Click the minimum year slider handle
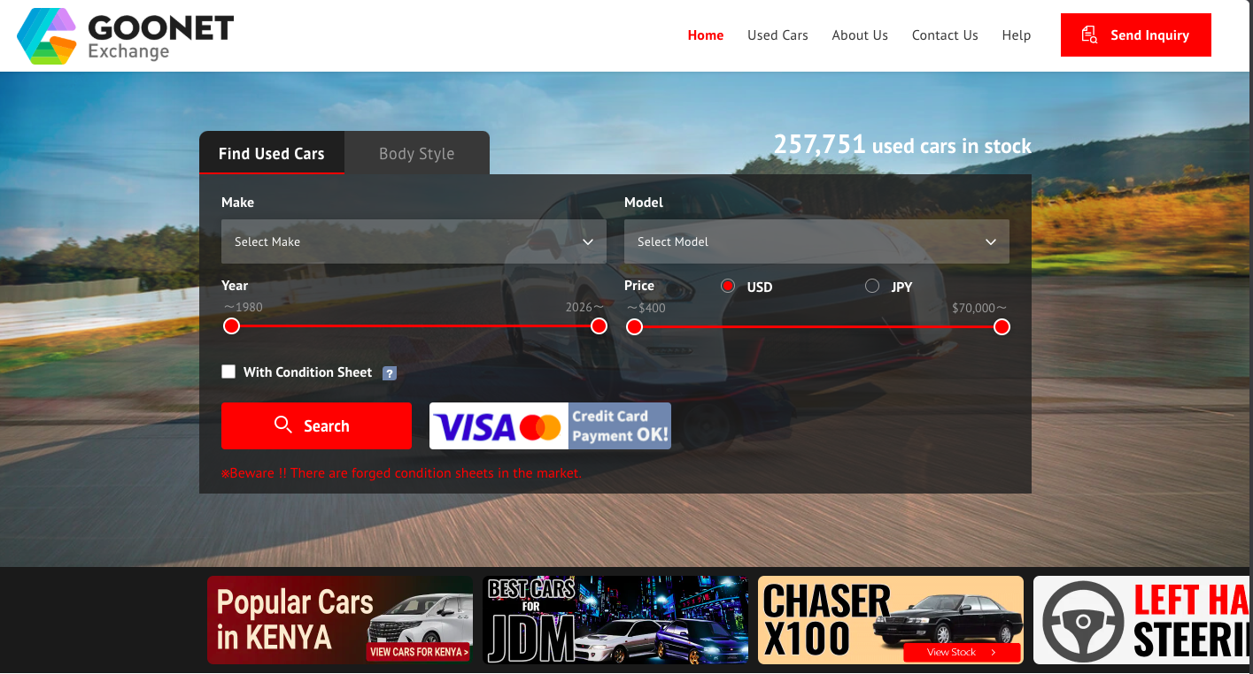 [232, 326]
